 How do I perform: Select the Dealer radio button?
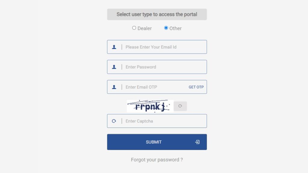tap(134, 28)
